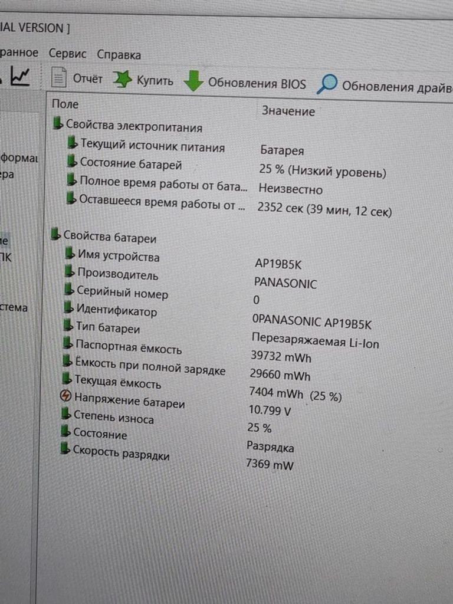
Task: Click the magnifier driver update icon
Action: point(327,84)
